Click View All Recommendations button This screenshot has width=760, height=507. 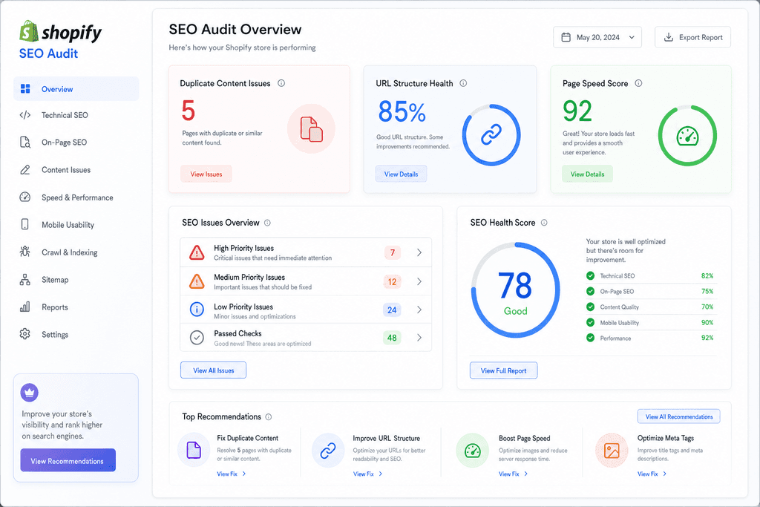tap(678, 416)
